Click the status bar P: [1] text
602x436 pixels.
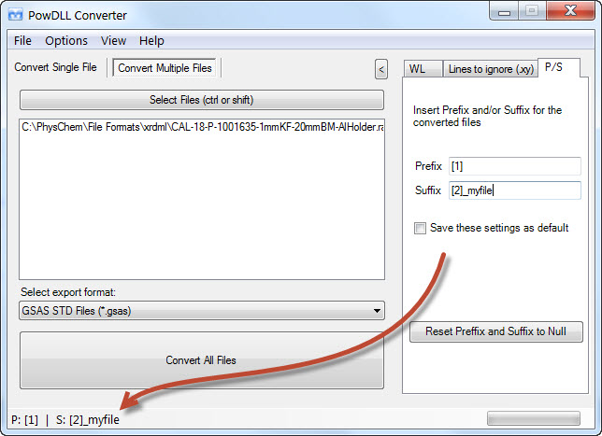[x=24, y=420]
